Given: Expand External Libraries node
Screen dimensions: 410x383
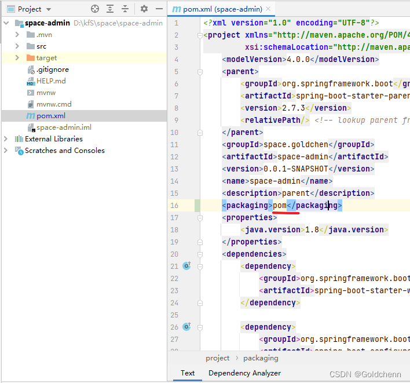Looking at the screenshot, I should [x=6, y=139].
